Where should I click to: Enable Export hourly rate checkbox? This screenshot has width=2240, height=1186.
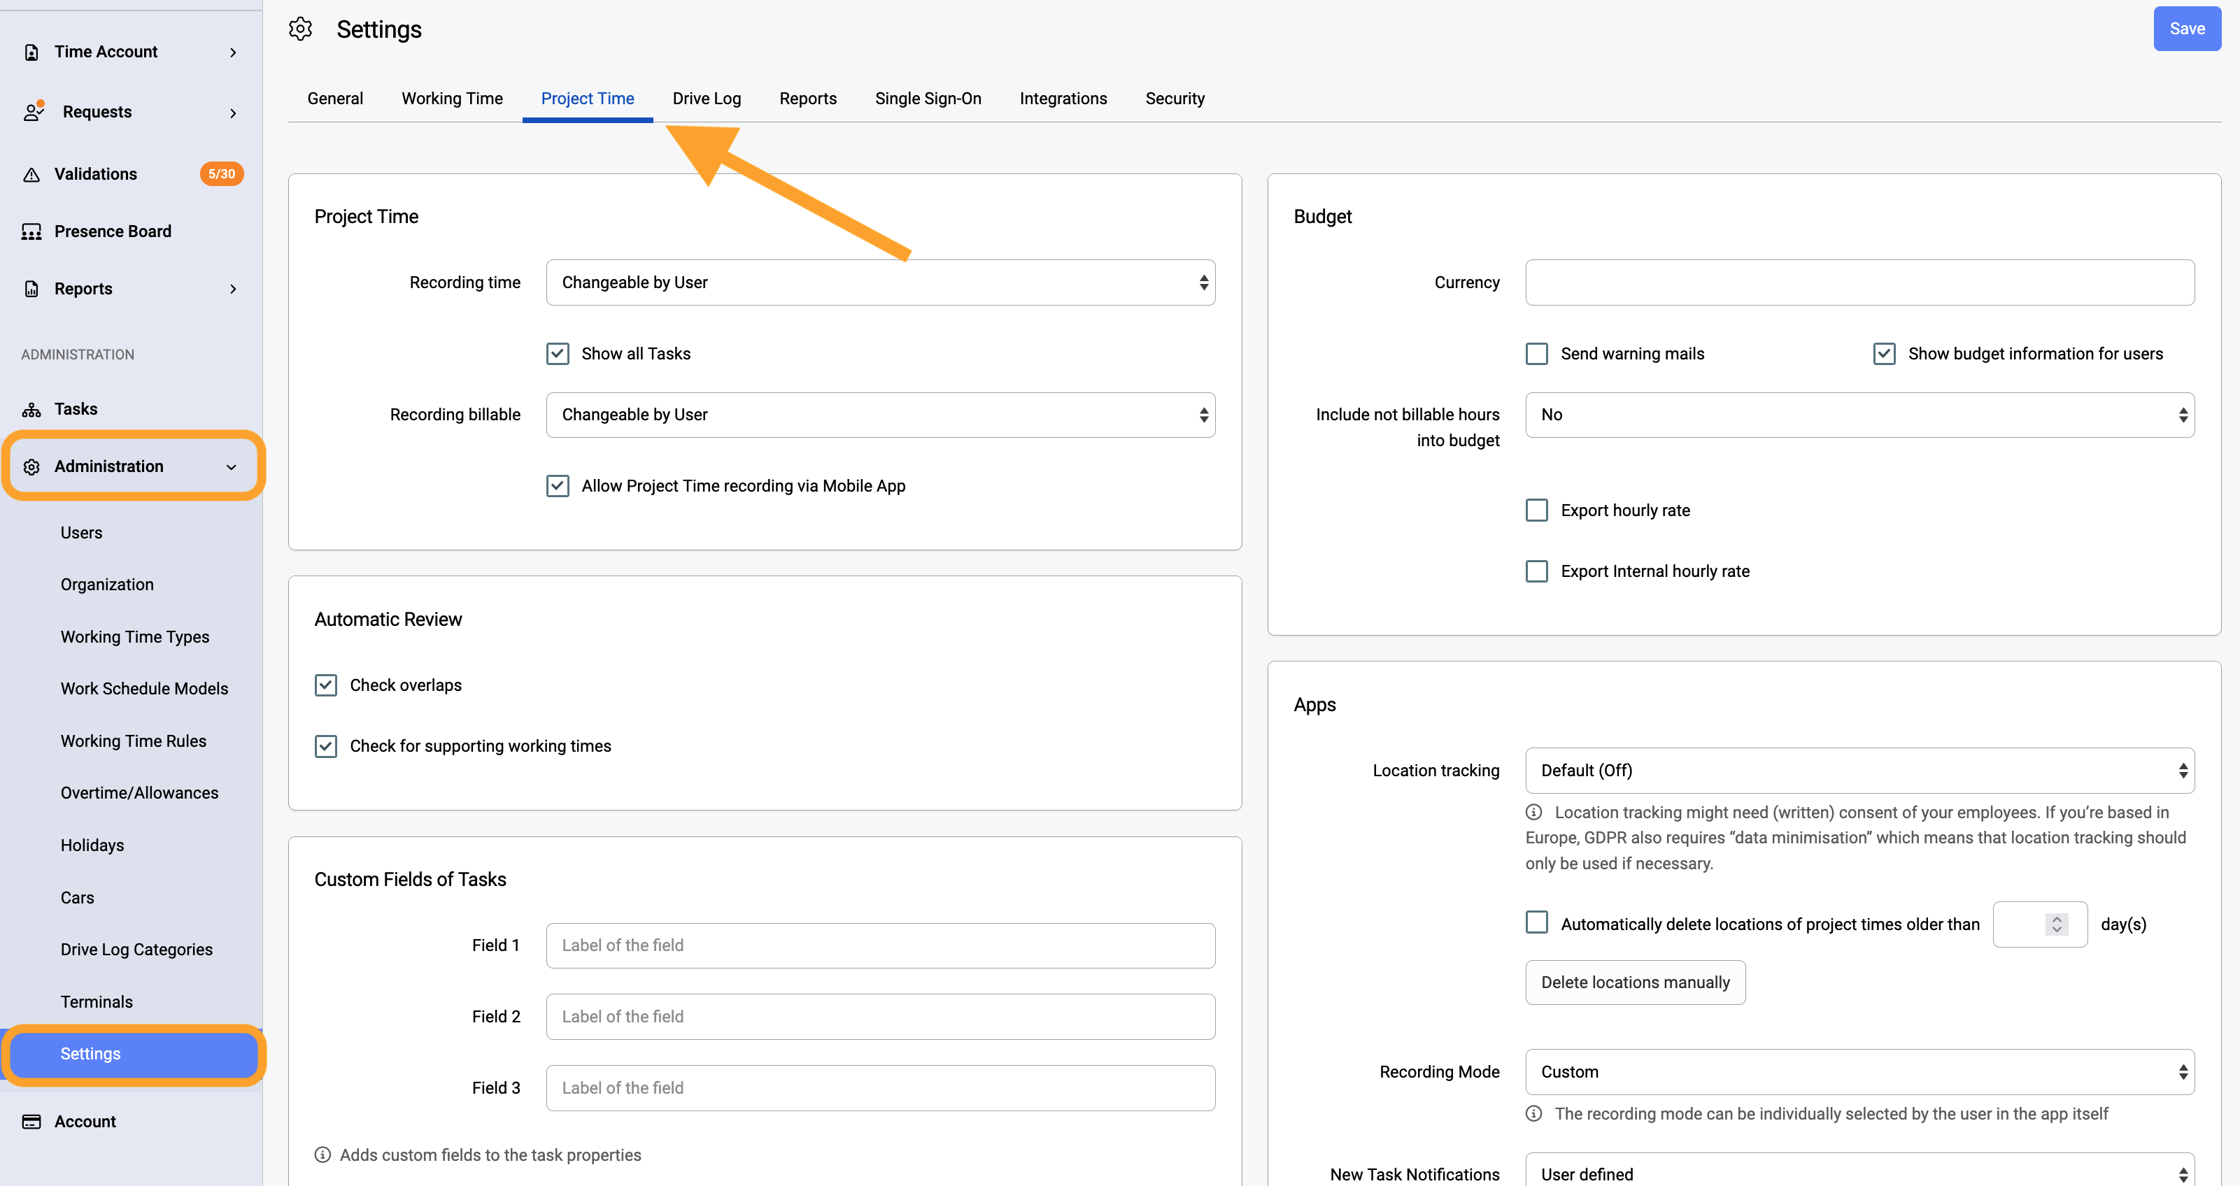[x=1536, y=510]
